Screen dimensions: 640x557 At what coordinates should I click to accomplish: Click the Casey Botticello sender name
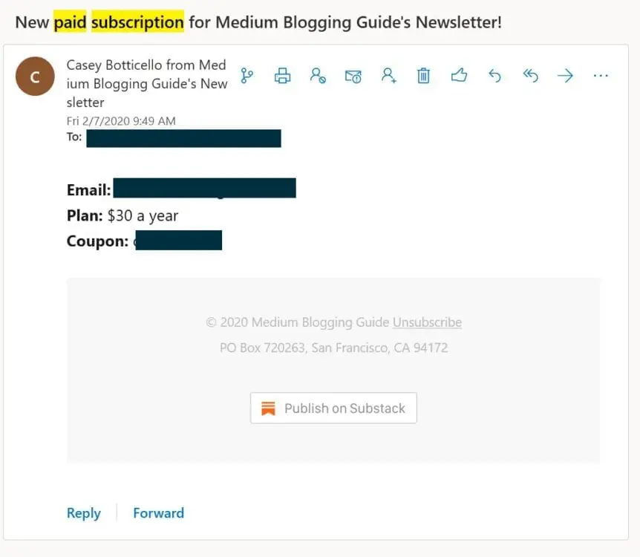(x=147, y=84)
